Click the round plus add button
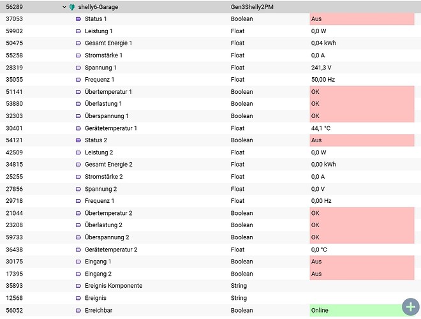Screen dimensions: 421x319 [x=411, y=307]
